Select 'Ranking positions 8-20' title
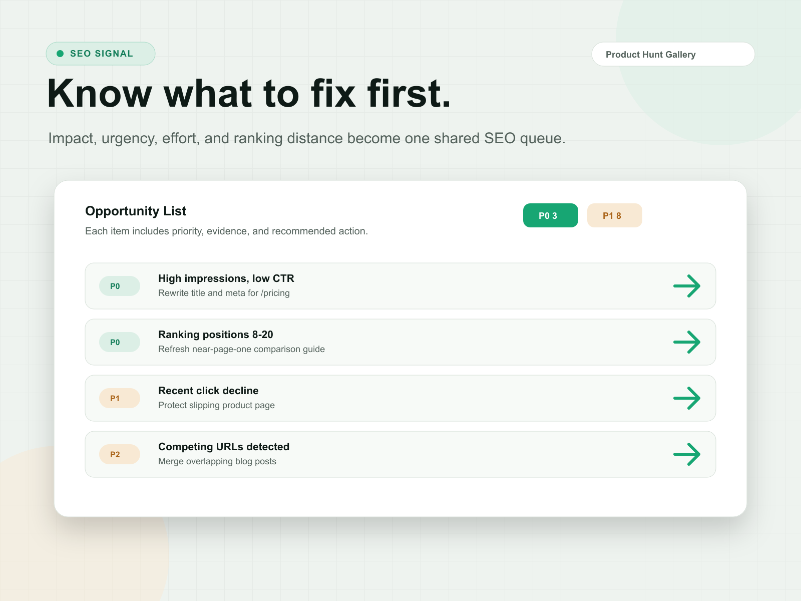801x601 pixels. click(x=216, y=335)
